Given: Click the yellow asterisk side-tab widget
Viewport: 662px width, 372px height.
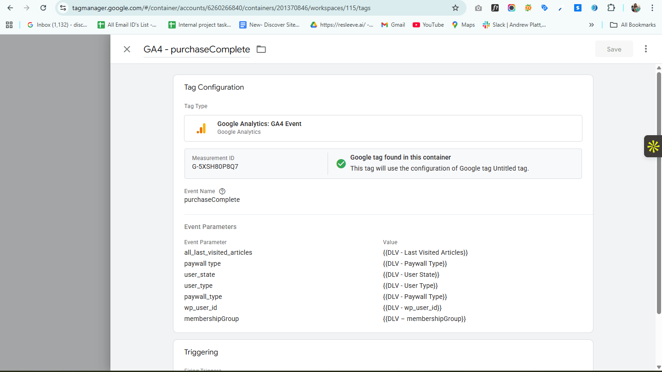Looking at the screenshot, I should (653, 146).
